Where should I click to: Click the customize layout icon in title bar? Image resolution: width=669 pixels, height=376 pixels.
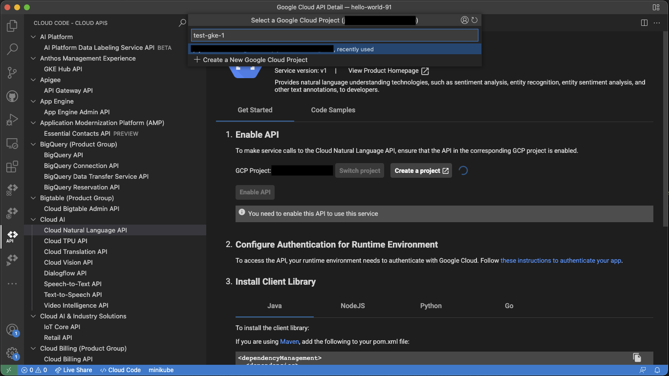(656, 7)
